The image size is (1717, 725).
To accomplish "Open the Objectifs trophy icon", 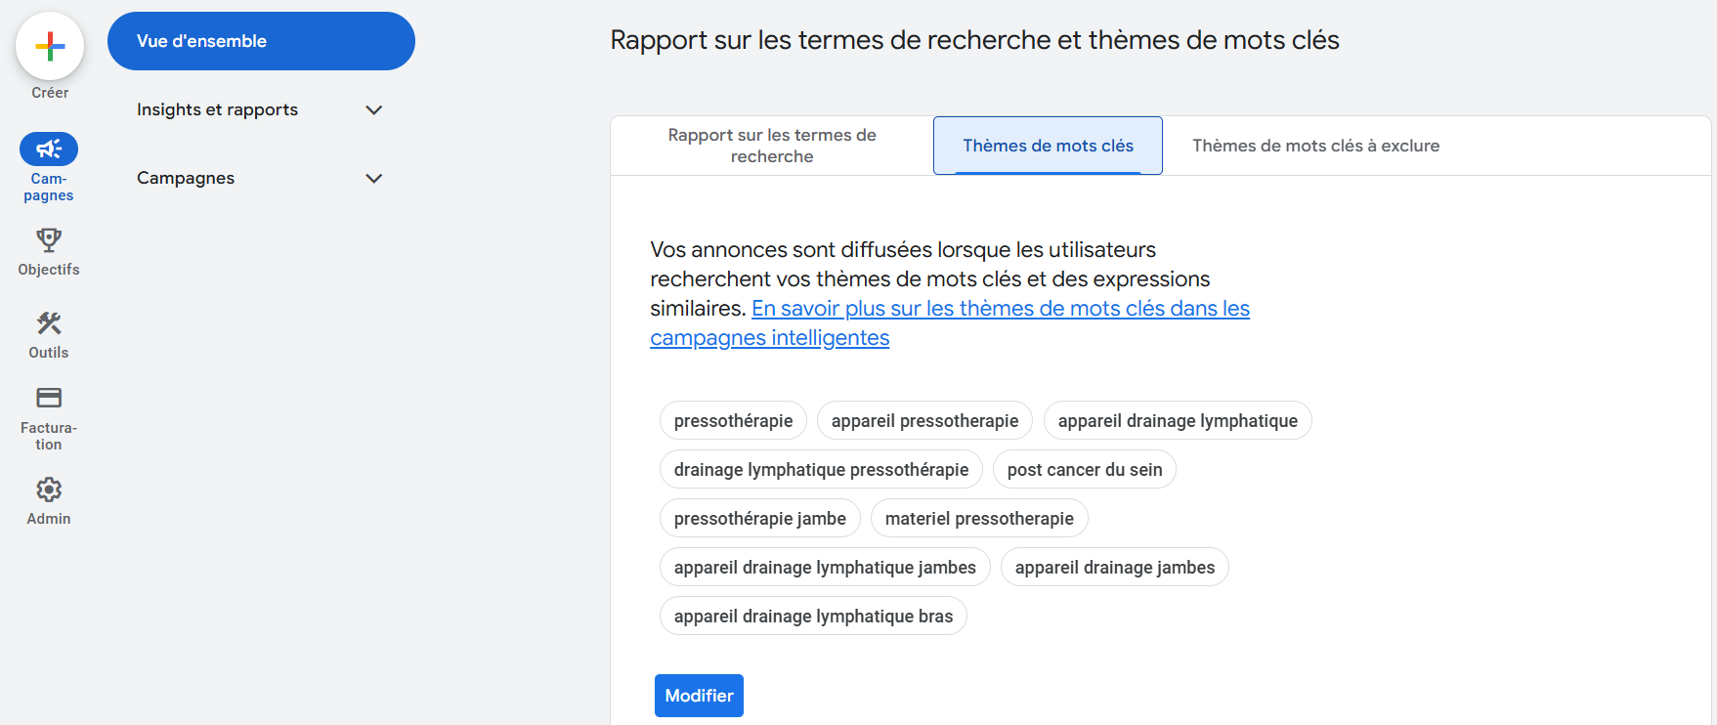I will click(49, 240).
